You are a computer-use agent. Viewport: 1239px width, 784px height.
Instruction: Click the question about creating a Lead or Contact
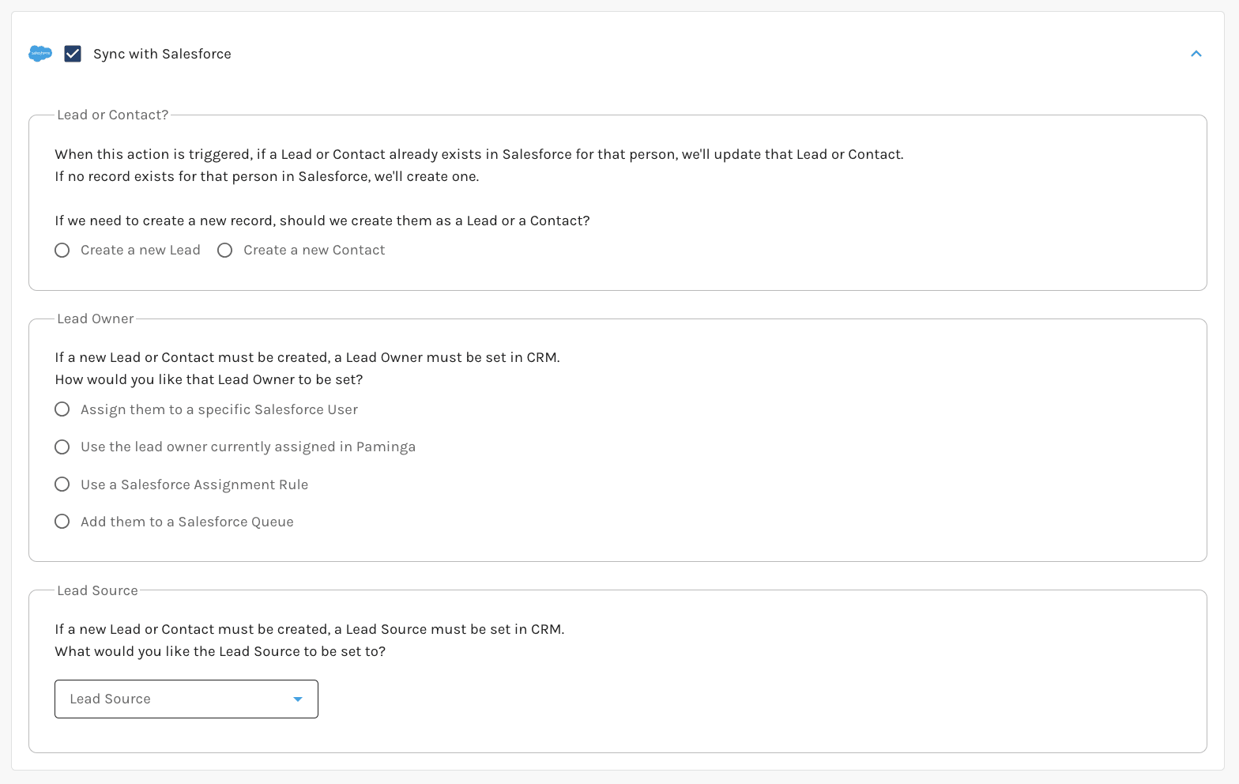pyautogui.click(x=322, y=220)
